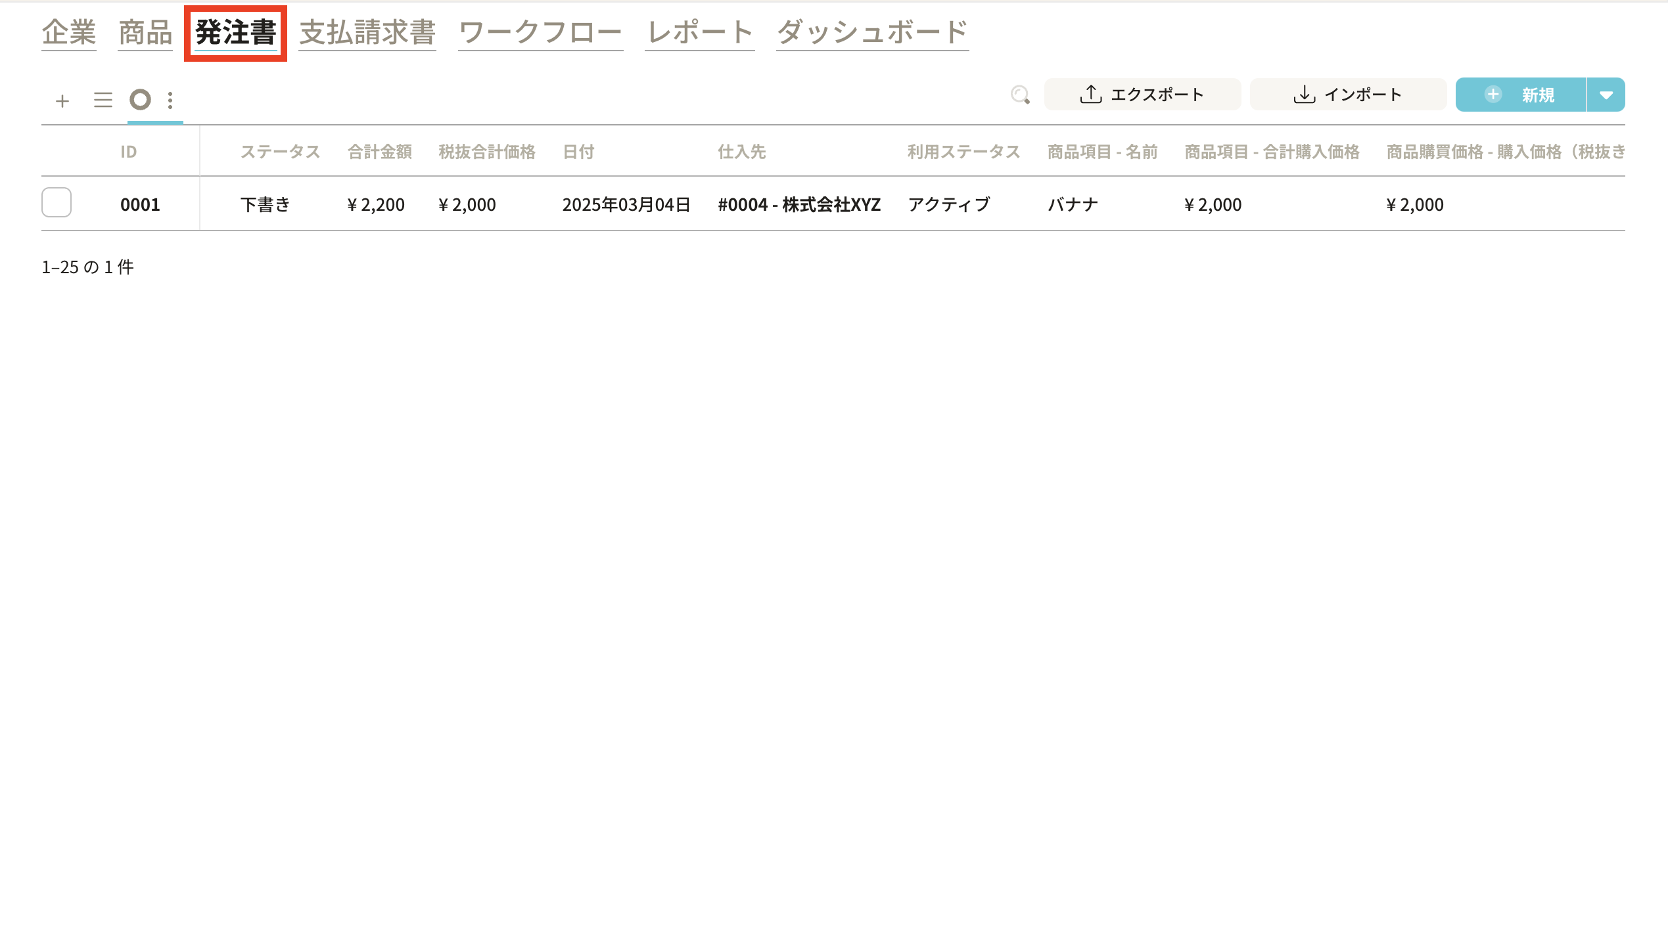Select the list view hamburger icon
The width and height of the screenshot is (1668, 951).
coord(103,100)
